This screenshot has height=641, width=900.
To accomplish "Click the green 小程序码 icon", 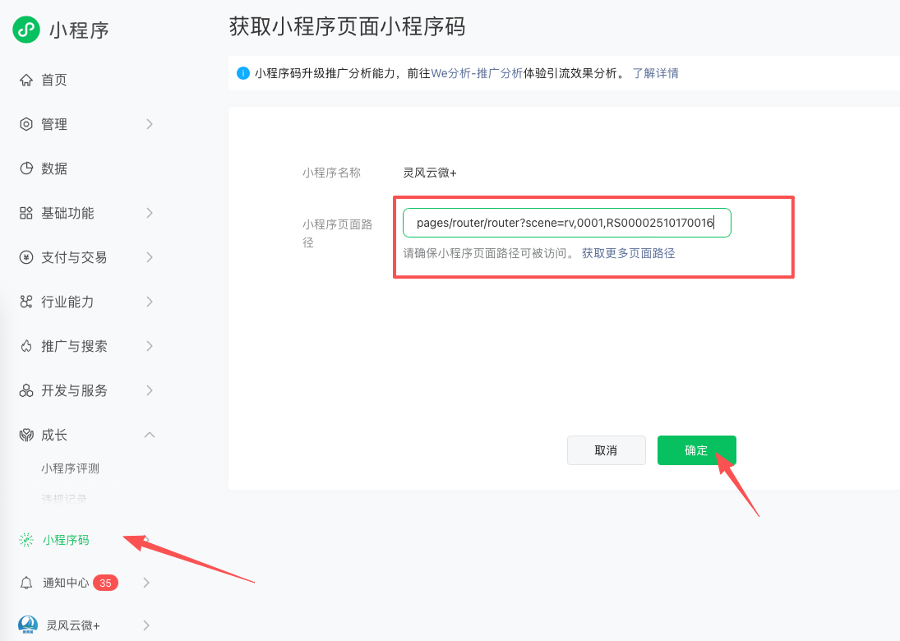I will (26, 539).
